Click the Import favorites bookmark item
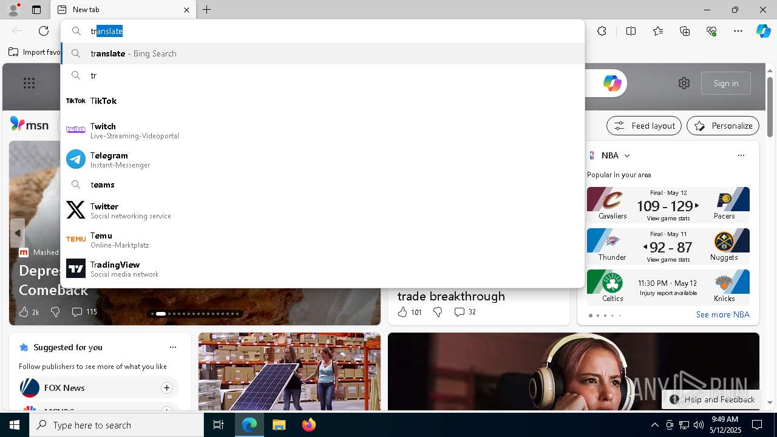 [x=35, y=52]
